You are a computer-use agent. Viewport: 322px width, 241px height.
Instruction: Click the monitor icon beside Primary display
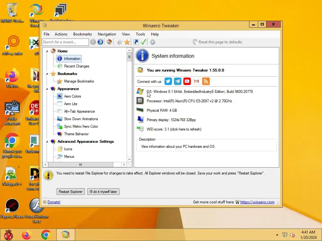[141, 120]
